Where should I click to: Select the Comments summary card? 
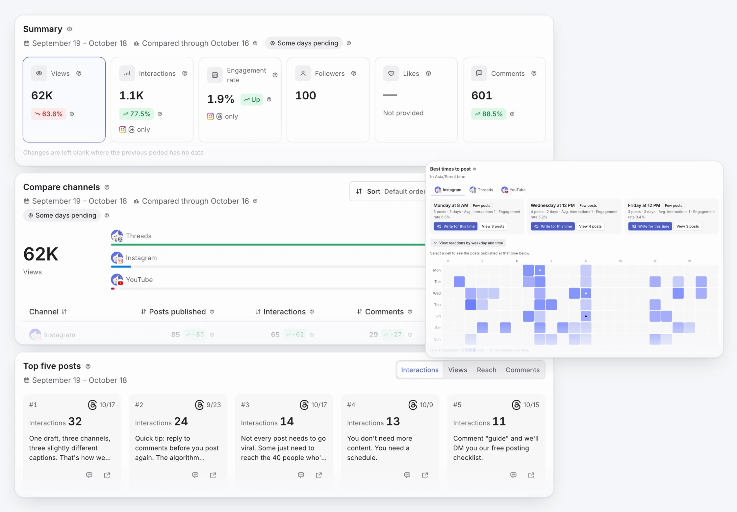click(x=504, y=100)
